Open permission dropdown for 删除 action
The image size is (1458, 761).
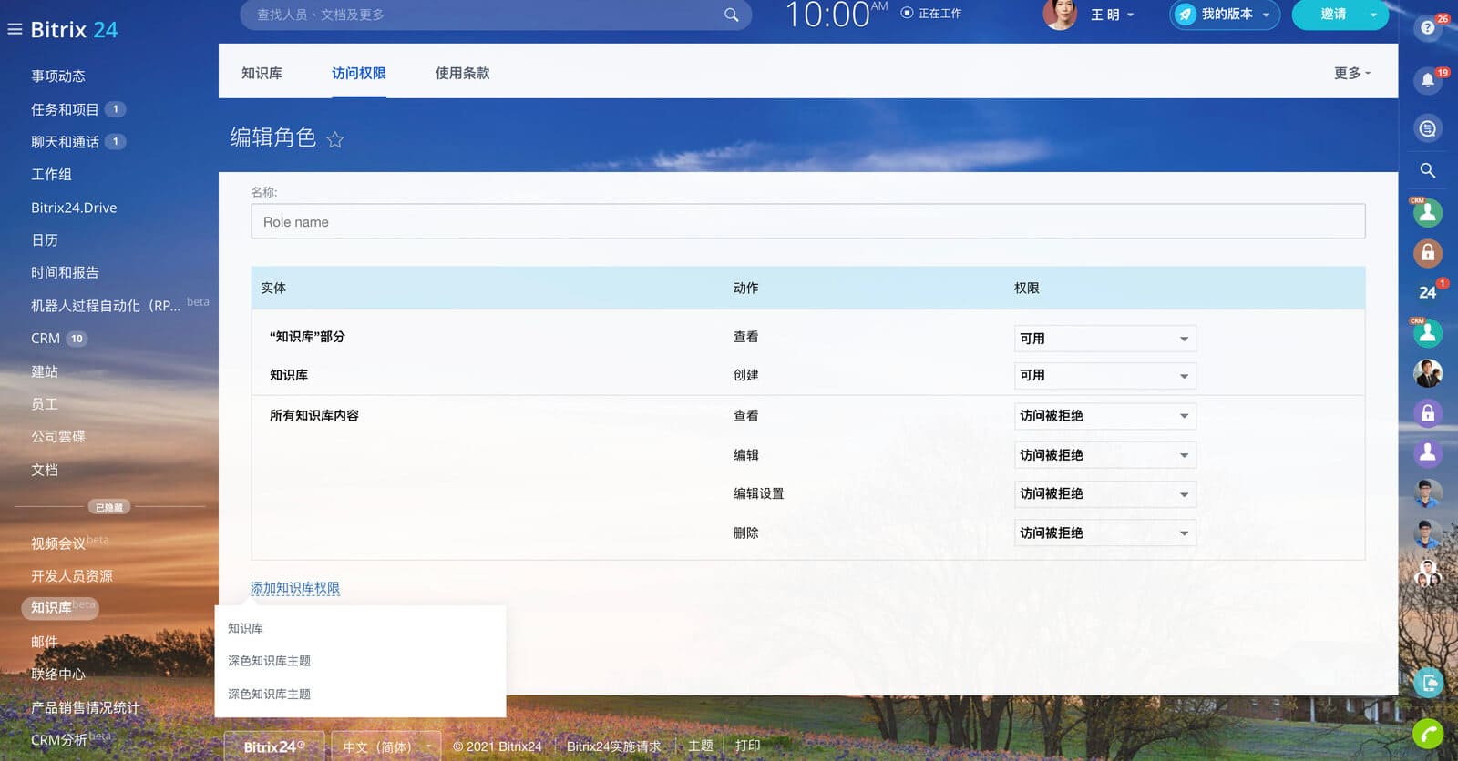pyautogui.click(x=1104, y=533)
